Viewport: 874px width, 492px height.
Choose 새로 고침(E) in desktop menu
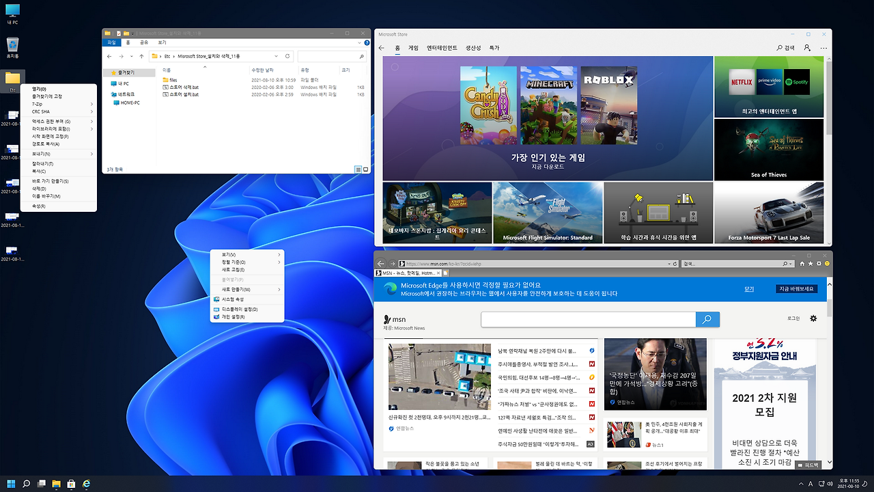coord(247,270)
